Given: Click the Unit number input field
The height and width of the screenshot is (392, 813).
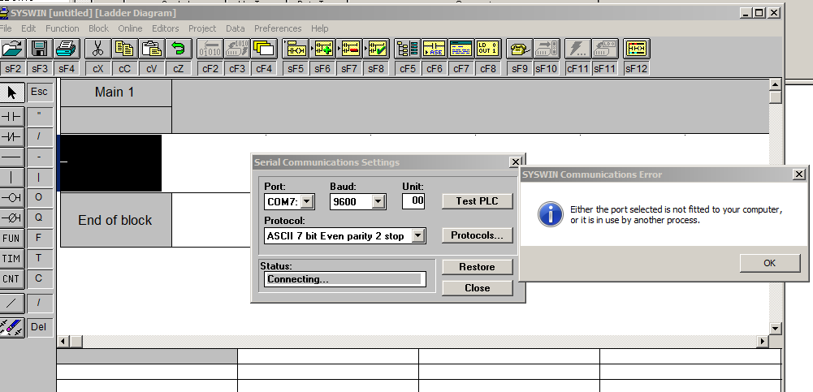Looking at the screenshot, I should coord(413,201).
